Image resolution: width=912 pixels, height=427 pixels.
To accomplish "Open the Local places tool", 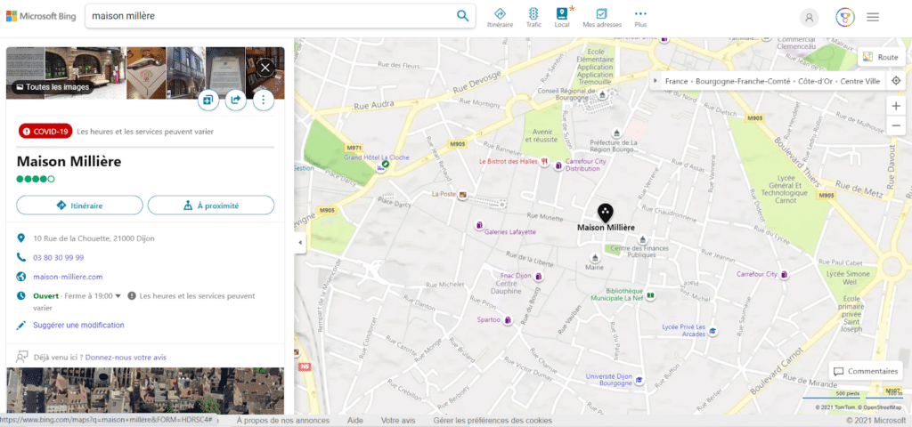I will (562, 18).
